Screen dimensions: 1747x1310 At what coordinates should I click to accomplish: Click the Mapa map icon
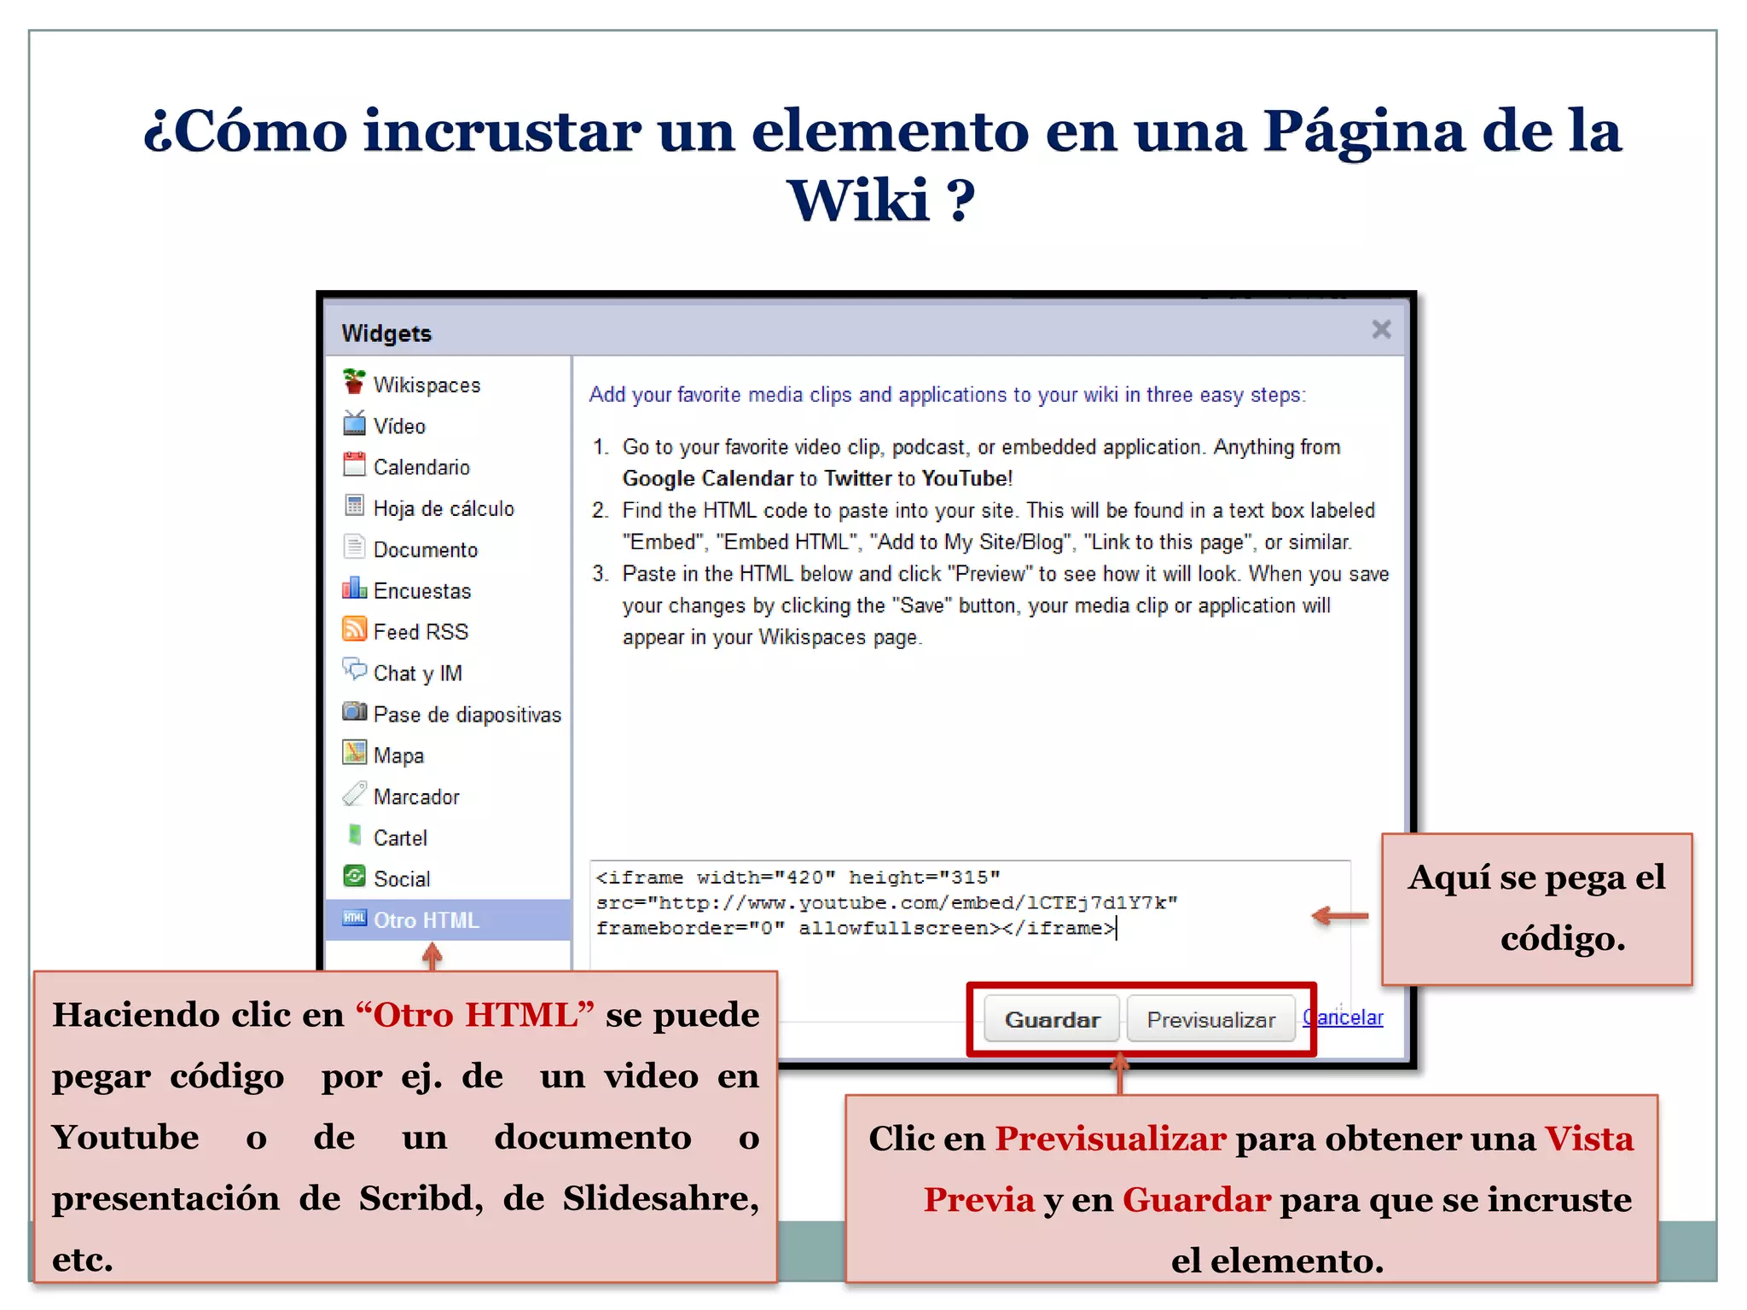pyautogui.click(x=354, y=752)
